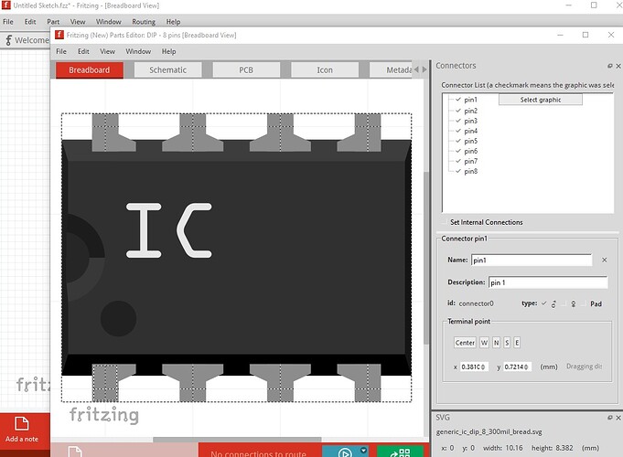623x457 pixels.
Task: Close the Connectors panel
Action: 618,66
